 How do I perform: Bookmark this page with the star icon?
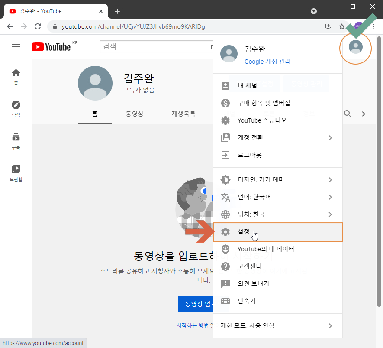[x=341, y=26]
